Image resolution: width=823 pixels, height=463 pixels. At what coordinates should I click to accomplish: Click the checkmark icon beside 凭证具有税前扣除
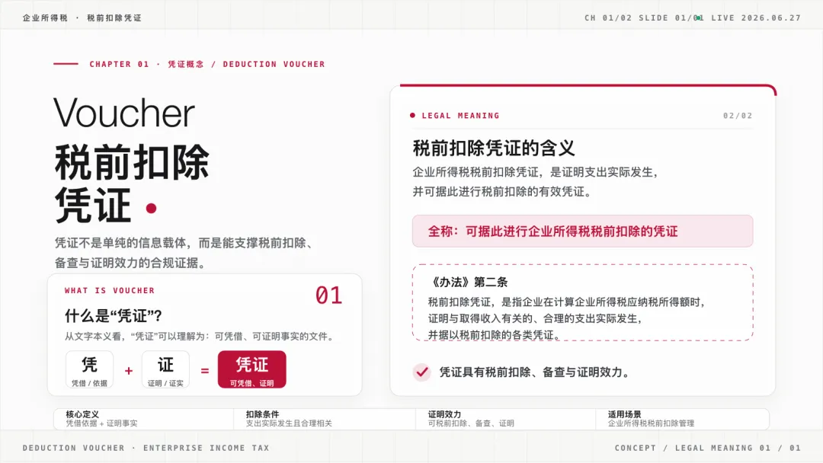point(421,372)
